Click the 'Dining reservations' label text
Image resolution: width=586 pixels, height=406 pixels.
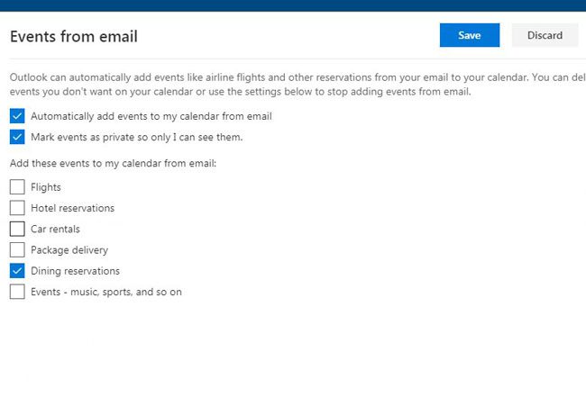click(x=75, y=271)
